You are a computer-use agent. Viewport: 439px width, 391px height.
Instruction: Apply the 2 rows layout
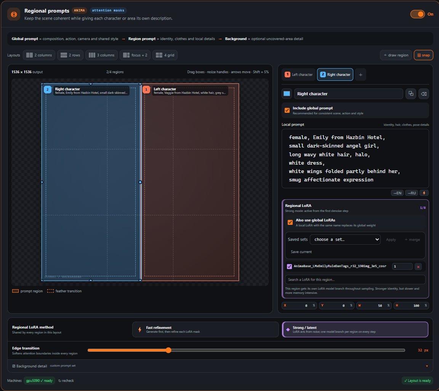(70, 55)
